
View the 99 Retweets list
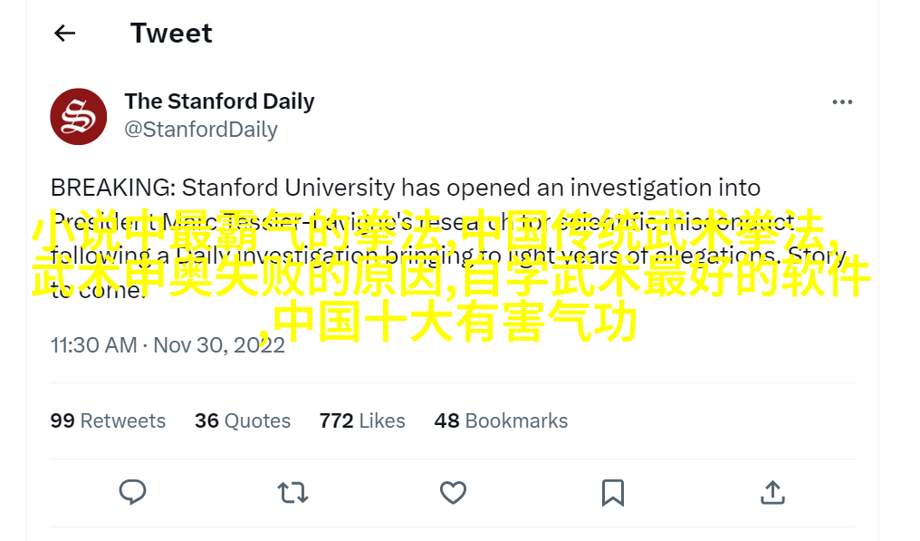pyautogui.click(x=108, y=420)
